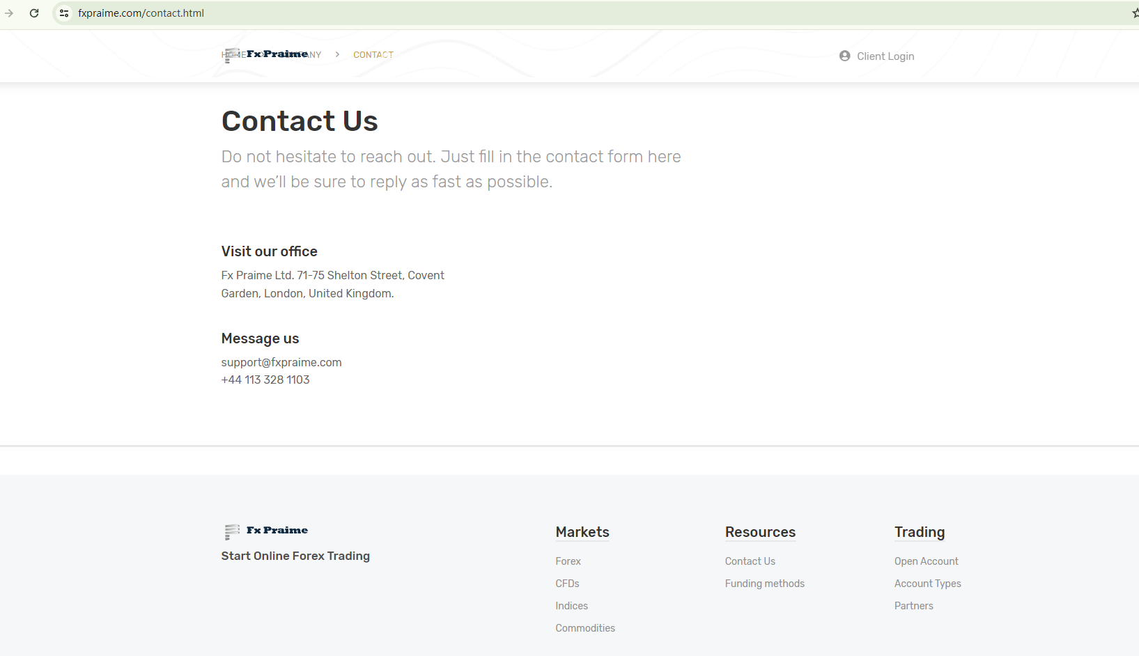Bookmark this page with the star icon

coord(1135,13)
